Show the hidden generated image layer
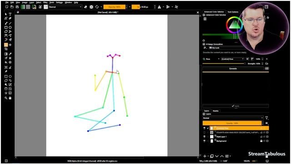 (x=204, y=133)
